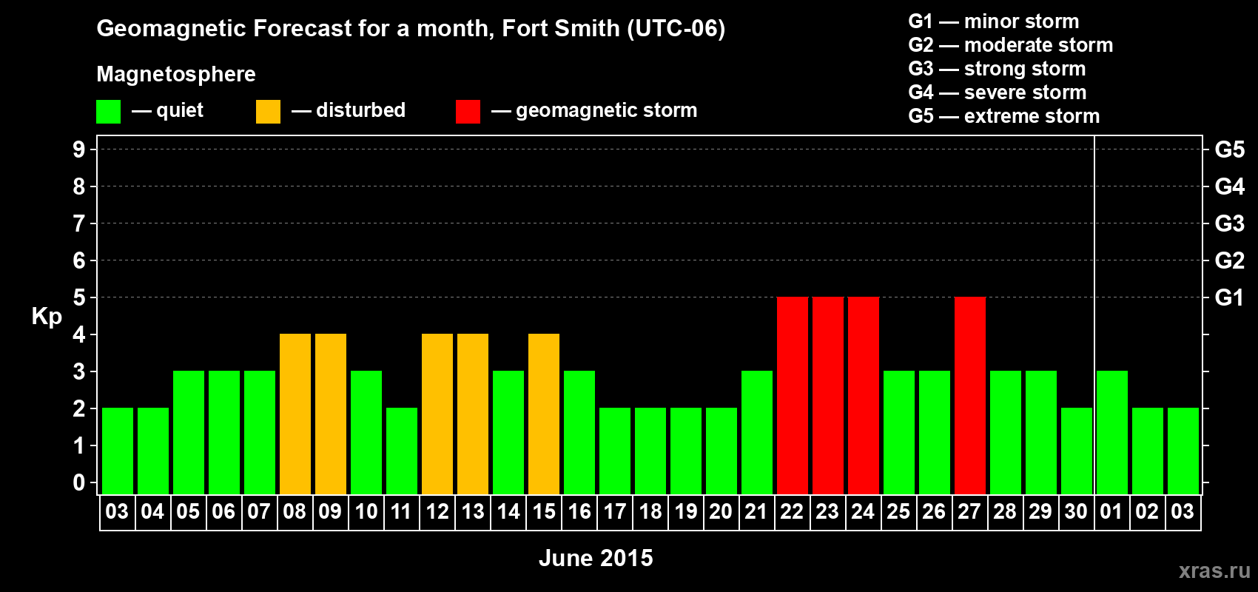Click the date label 17
The width and height of the screenshot is (1258, 592).
(615, 511)
